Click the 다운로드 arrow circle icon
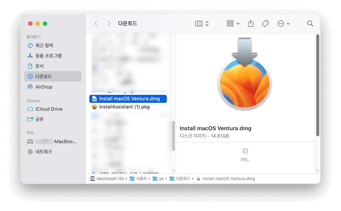341x211 pixels. pos(30,76)
